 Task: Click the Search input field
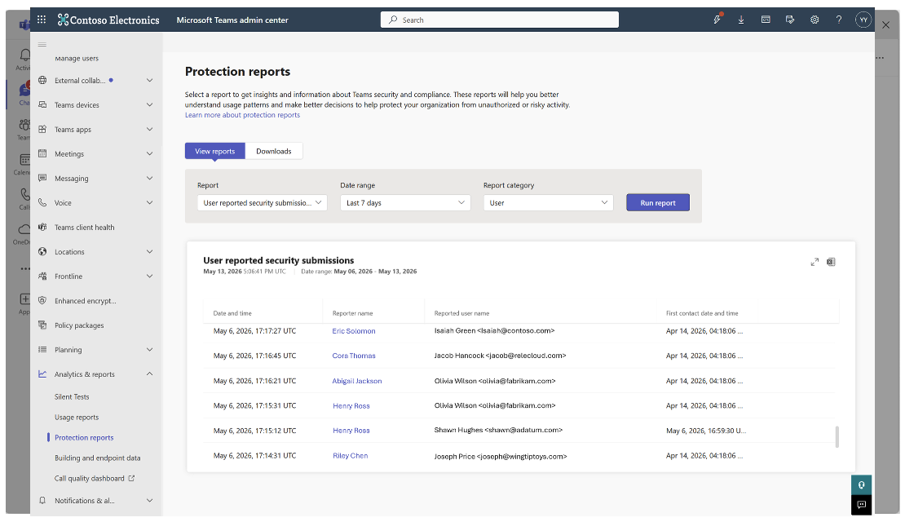(x=500, y=20)
